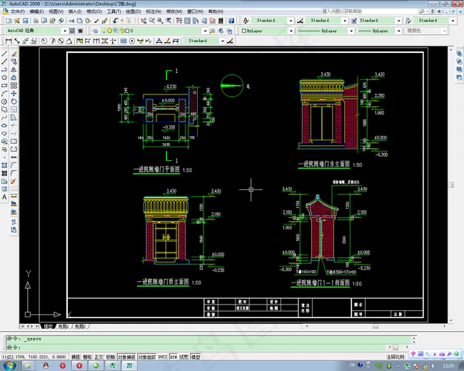Screen dimensions: 464x371
Task: Open the AutoCAD 经典 workspace dropdown
Action: click(65, 31)
